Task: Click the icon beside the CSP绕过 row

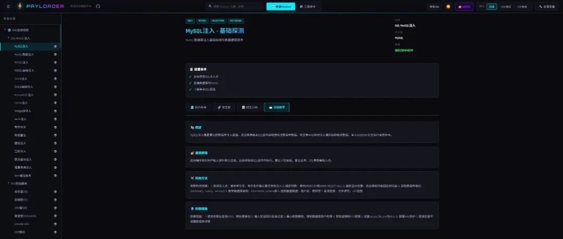Action: pos(55,232)
